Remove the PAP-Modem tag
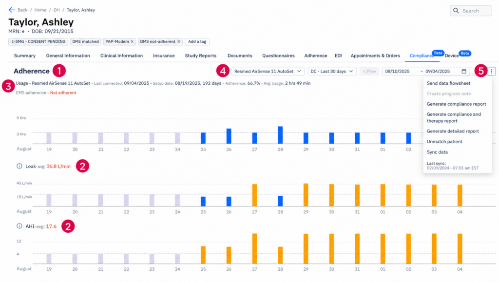This screenshot has height=282, width=499. click(x=132, y=42)
